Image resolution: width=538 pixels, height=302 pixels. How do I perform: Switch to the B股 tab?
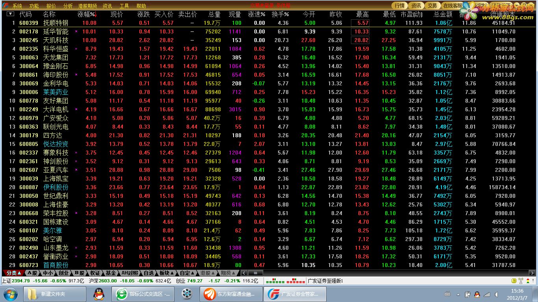[79, 273]
